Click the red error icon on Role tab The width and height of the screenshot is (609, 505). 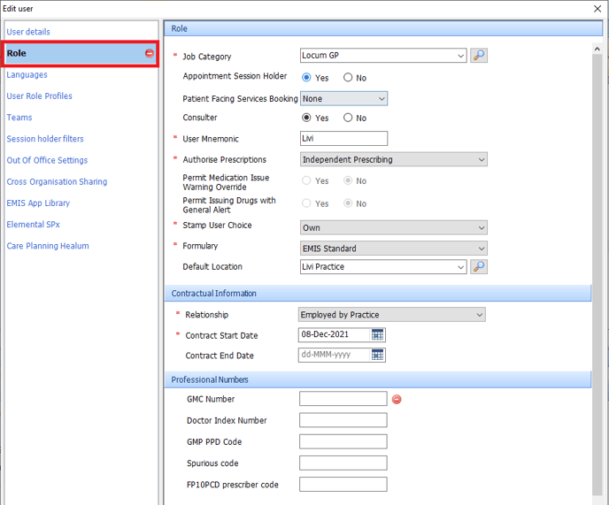pos(149,54)
